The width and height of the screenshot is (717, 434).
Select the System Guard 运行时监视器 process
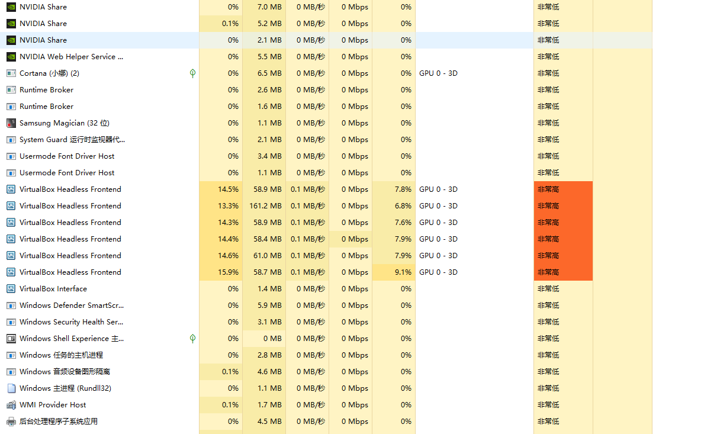coord(72,140)
